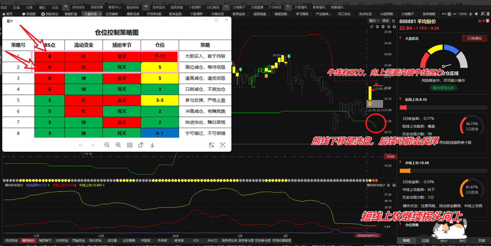Reset the chart view with refresh arrow

click(371, 27)
